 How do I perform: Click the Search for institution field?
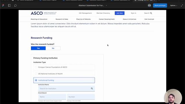pyautogui.click(x=66, y=89)
